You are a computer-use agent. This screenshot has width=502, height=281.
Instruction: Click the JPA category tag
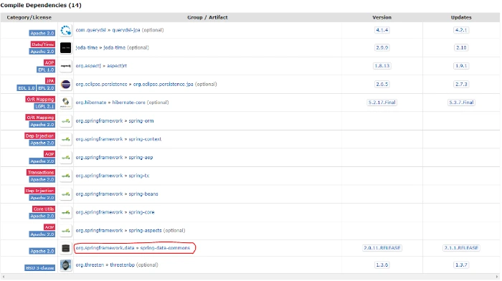point(50,81)
